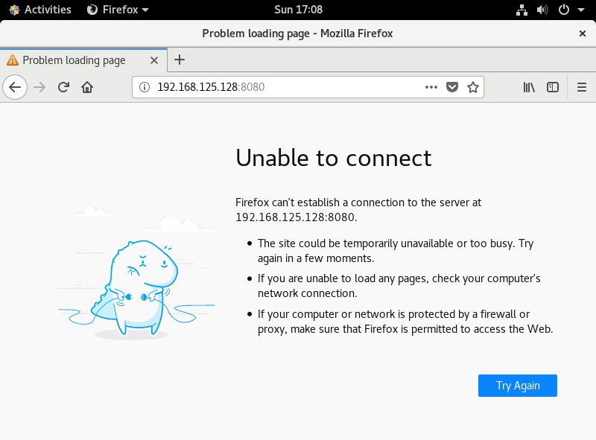
Task: Click the Try Again button
Action: coord(517,386)
